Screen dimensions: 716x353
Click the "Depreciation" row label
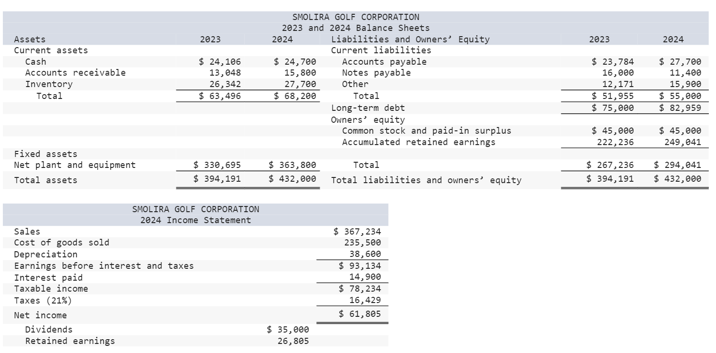pos(46,254)
